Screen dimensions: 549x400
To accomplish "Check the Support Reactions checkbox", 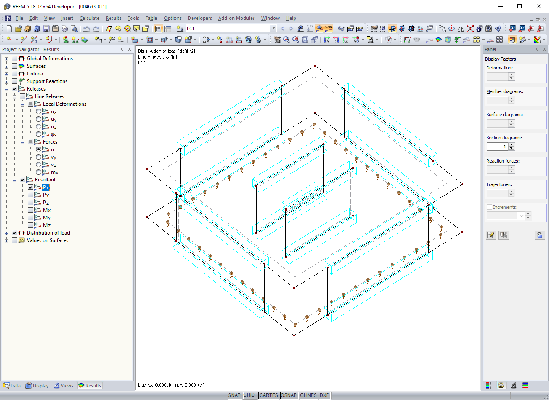I will (15, 81).
